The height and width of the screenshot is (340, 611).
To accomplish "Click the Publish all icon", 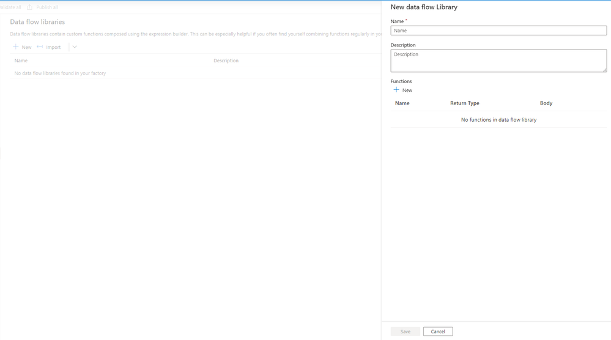I will point(29,7).
